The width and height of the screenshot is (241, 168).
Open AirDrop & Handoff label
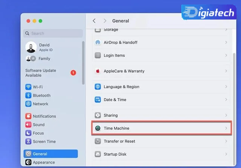pyautogui.click(x=120, y=42)
